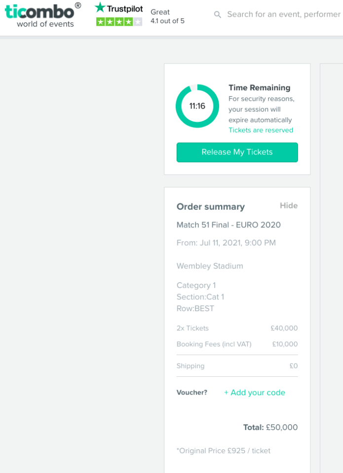Click the 2x Tickets price line

coord(237,328)
